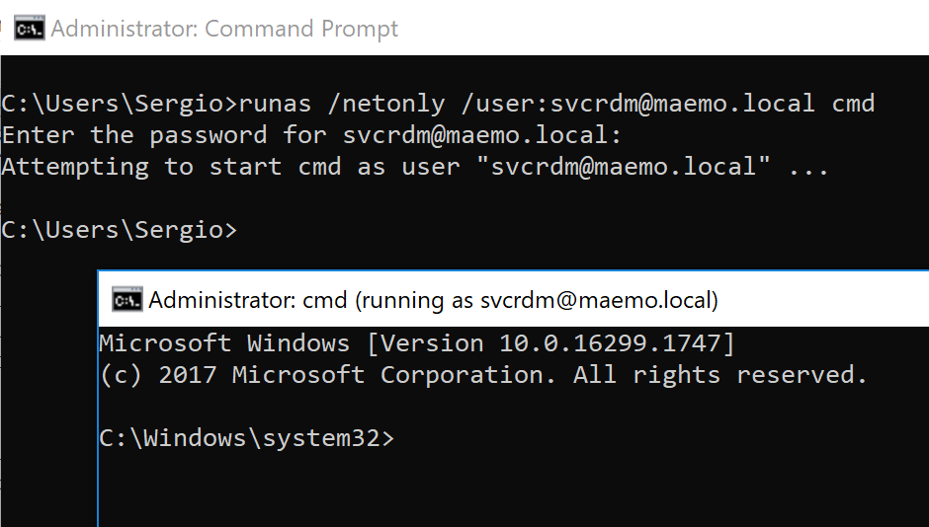This screenshot has height=527, width=929.
Task: Click the "Enter the password" output line
Action: tap(311, 134)
